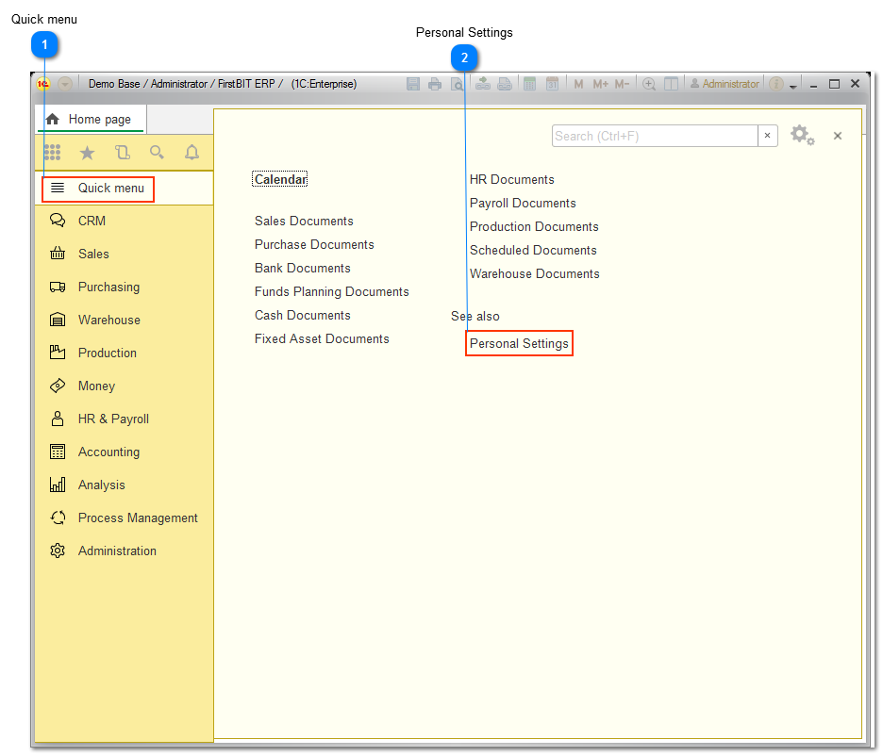Screen dimensions: 883x756
Task: Open the Calculator icon in the toolbar
Action: (530, 84)
